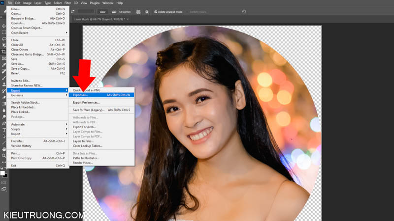394x221 pixels.
Task: Choose Print One Copy entry
Action: pos(38,158)
